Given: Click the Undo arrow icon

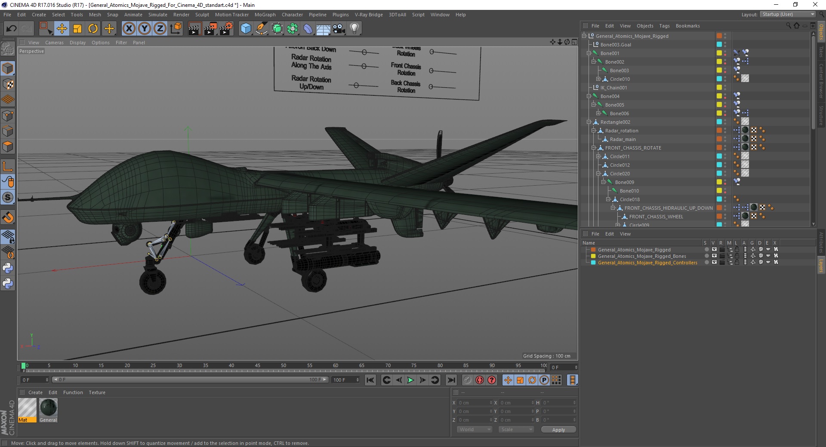Looking at the screenshot, I should [11, 29].
